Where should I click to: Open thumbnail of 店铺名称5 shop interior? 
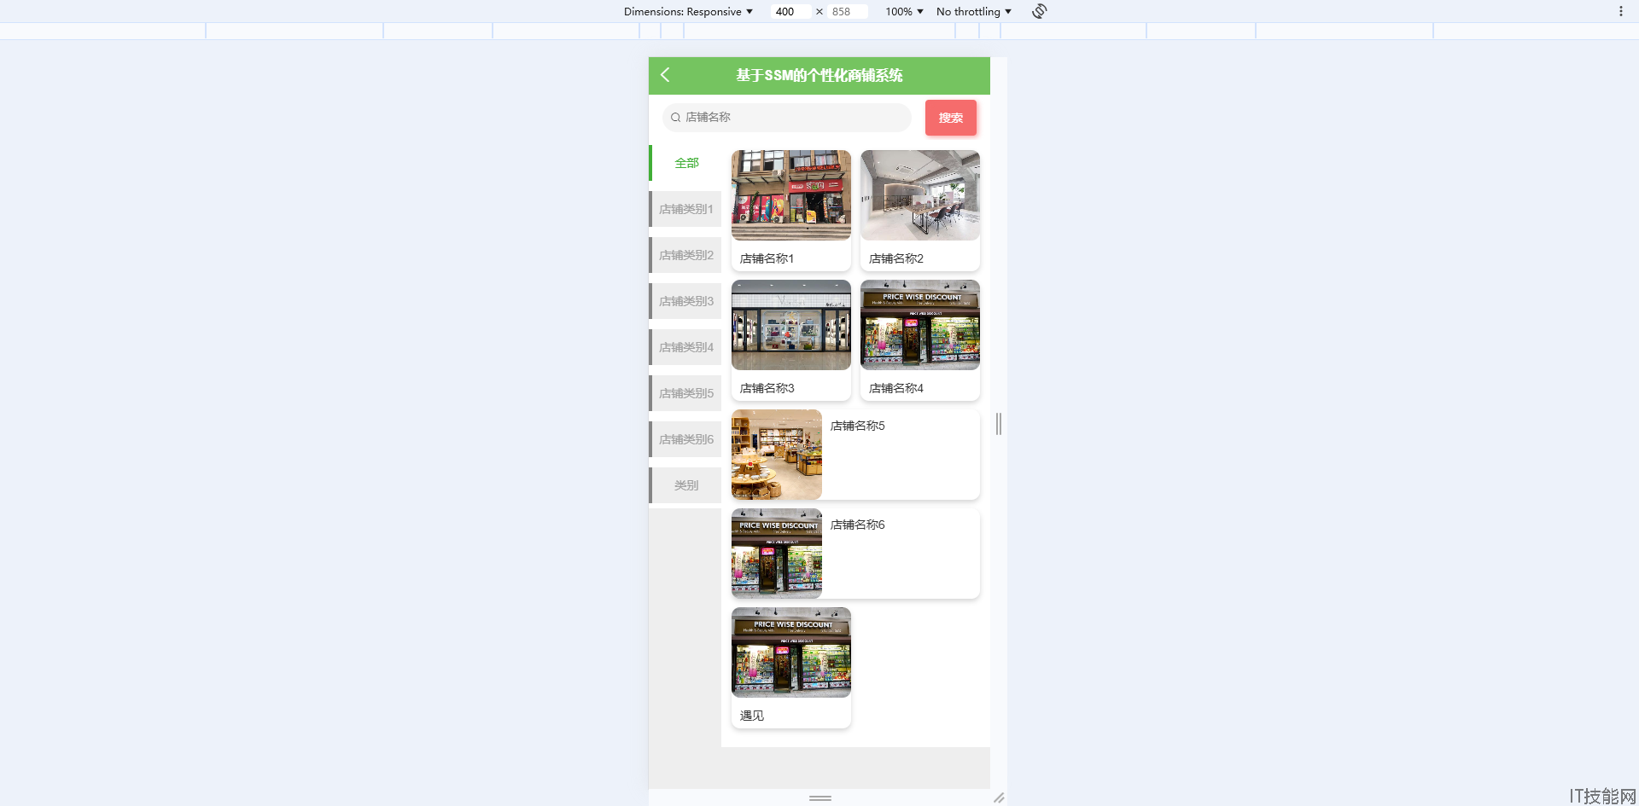777,455
